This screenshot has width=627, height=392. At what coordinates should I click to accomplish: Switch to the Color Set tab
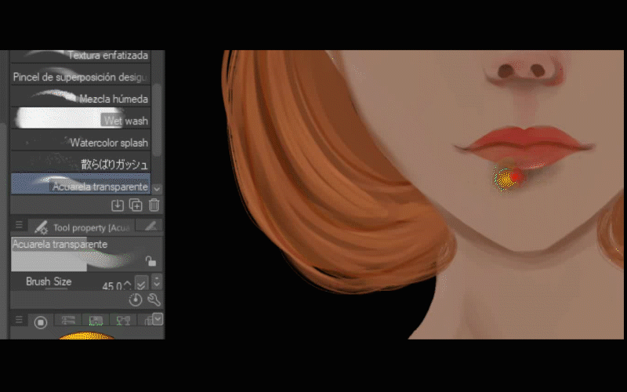pos(96,321)
